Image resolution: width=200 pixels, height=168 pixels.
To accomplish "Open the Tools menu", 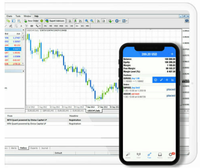I will (x=18, y=16).
